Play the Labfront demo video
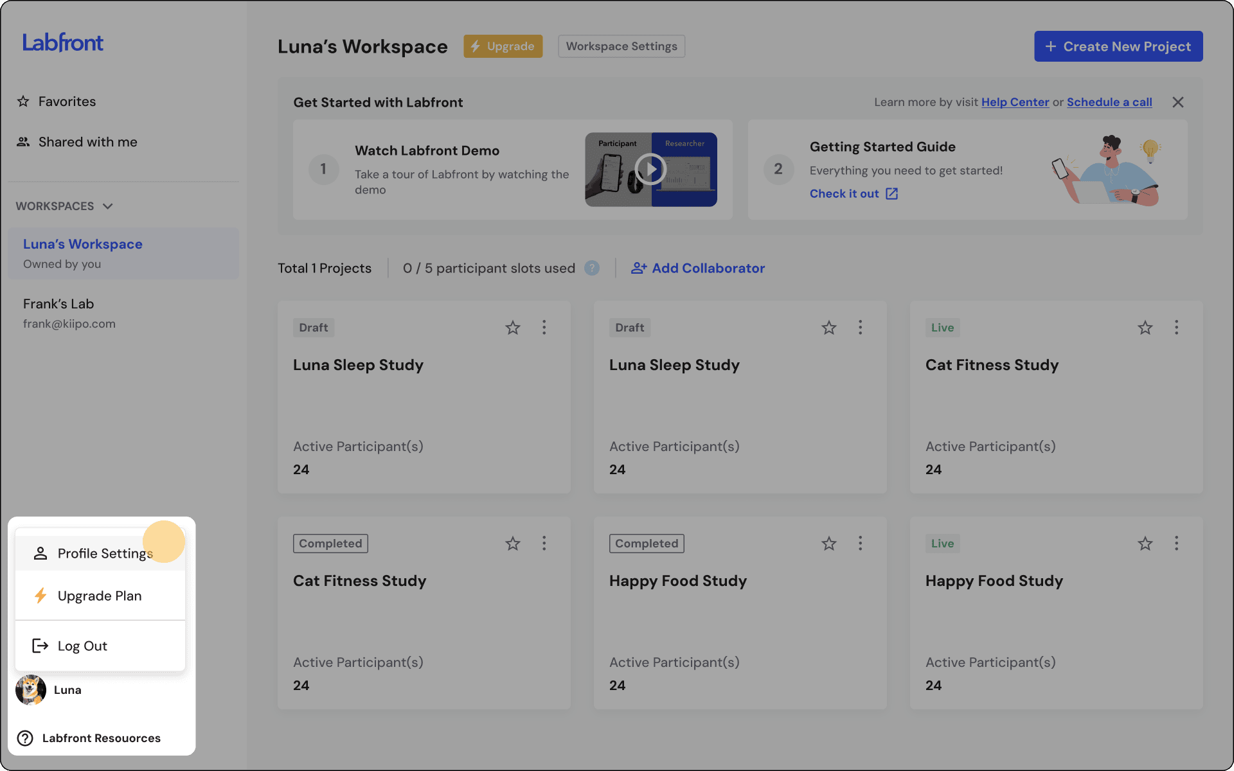Viewport: 1234px width, 771px height. 650,170
